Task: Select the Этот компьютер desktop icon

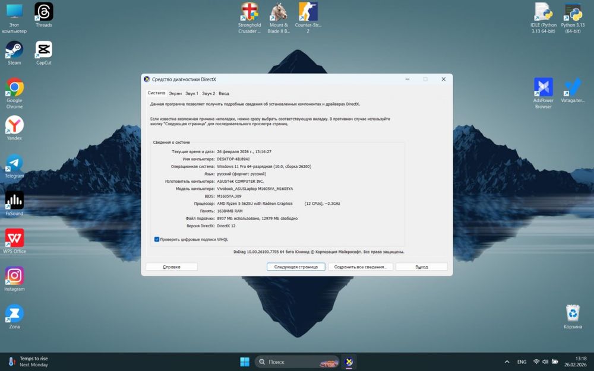Action: click(14, 18)
